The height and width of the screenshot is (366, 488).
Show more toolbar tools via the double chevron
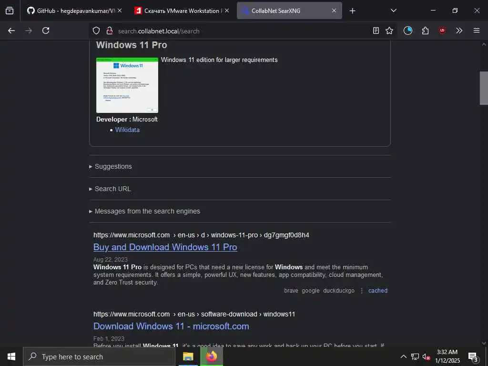pos(459,30)
